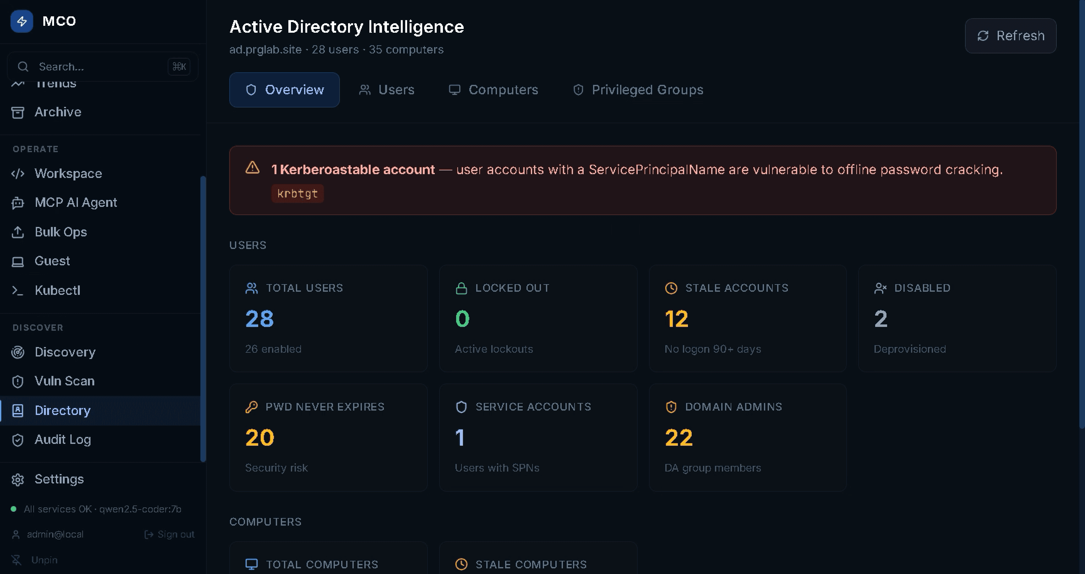Open Archive in the sidebar

point(100,112)
